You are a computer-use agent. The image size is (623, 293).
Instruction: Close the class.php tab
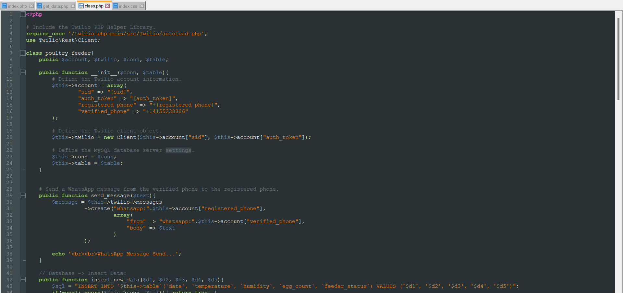click(x=107, y=6)
